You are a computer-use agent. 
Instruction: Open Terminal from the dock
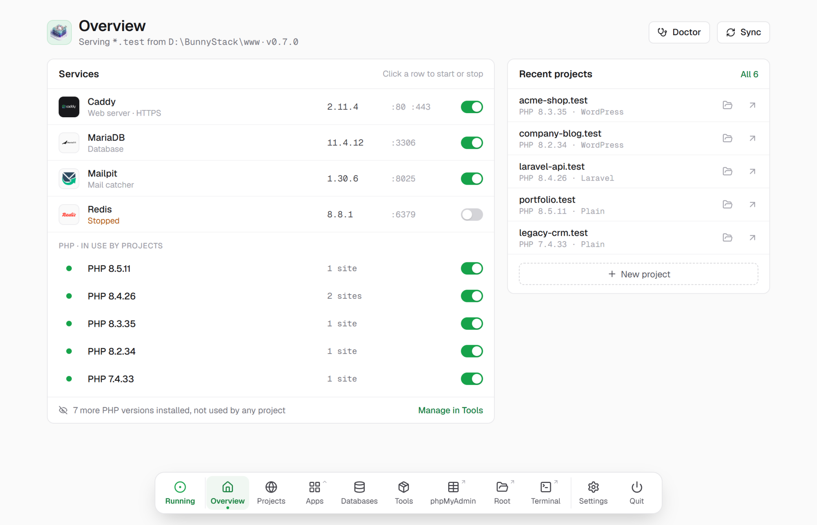click(546, 493)
